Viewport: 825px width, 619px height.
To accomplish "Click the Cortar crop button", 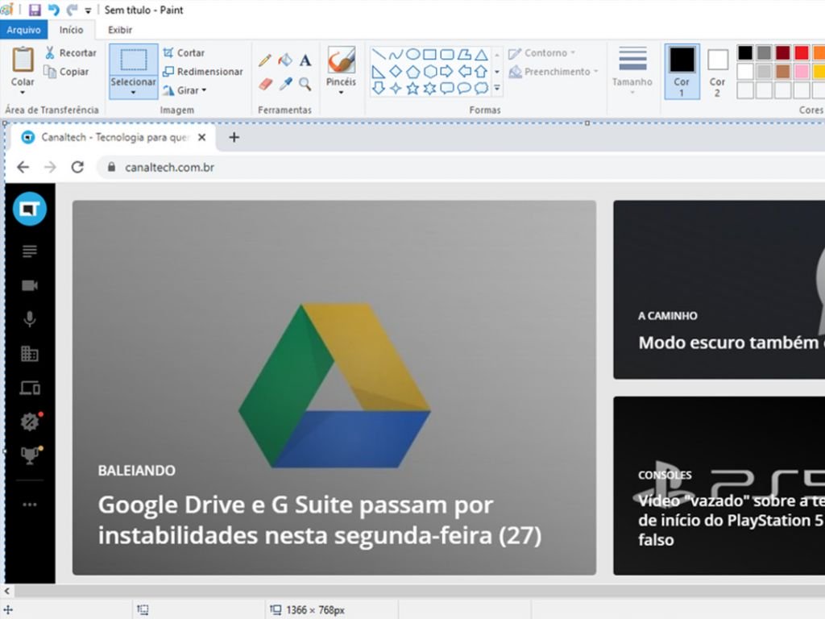I will (x=183, y=52).
